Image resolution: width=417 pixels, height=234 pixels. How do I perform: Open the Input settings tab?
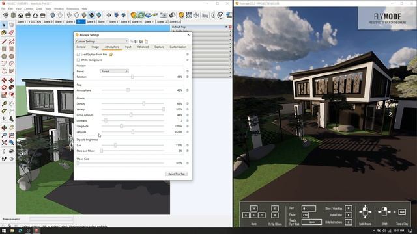click(x=128, y=47)
